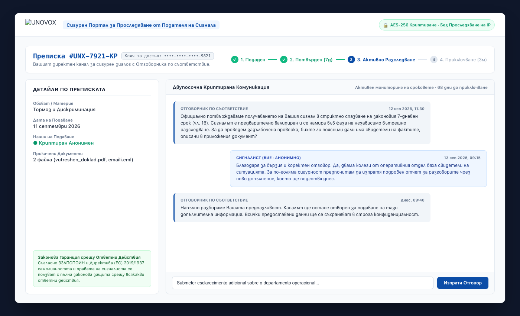Click the Двупосочна Криптирана Комуникация header
Image resolution: width=520 pixels, height=316 pixels.
pos(221,87)
